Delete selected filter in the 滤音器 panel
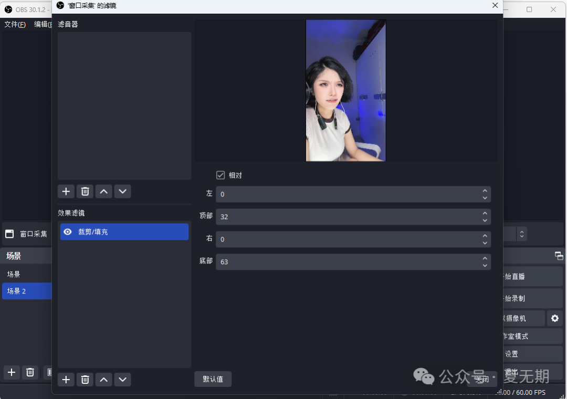This screenshot has width=567, height=399. click(x=85, y=192)
